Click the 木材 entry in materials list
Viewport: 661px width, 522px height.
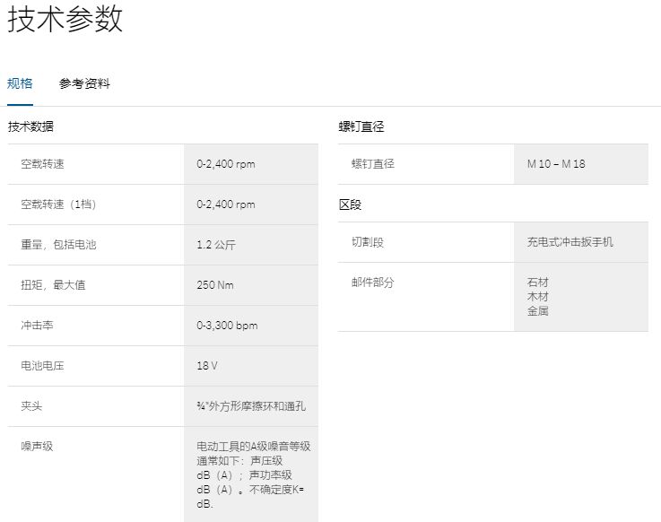pyautogui.click(x=538, y=297)
